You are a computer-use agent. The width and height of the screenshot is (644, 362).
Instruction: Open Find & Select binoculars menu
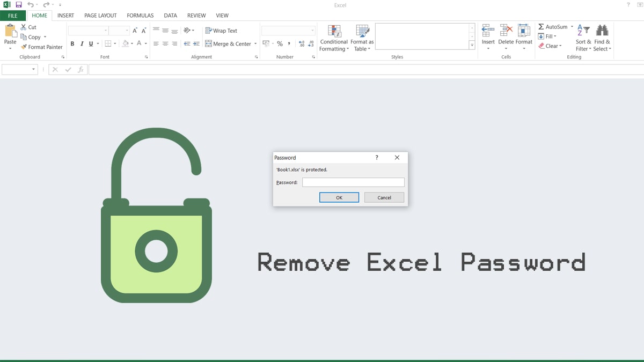(602, 38)
